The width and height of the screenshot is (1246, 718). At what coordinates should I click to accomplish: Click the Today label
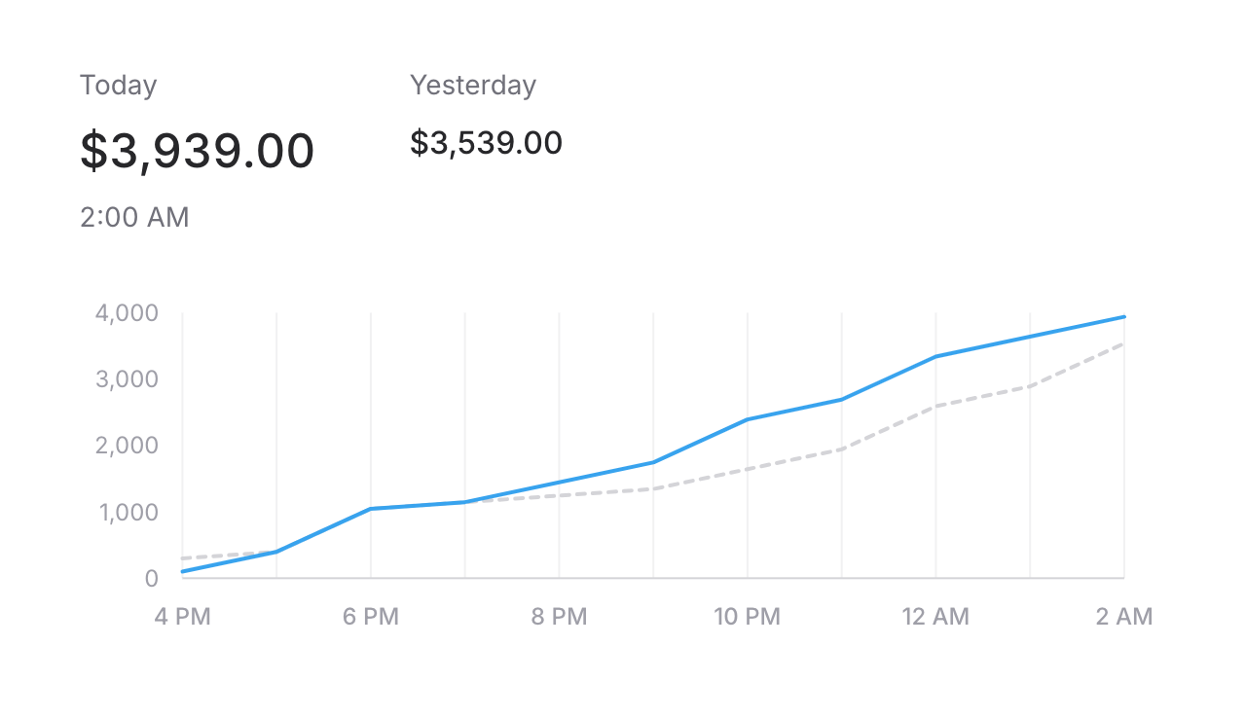coord(118,86)
